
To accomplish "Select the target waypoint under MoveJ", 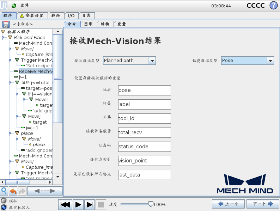I will tap(39, 122).
